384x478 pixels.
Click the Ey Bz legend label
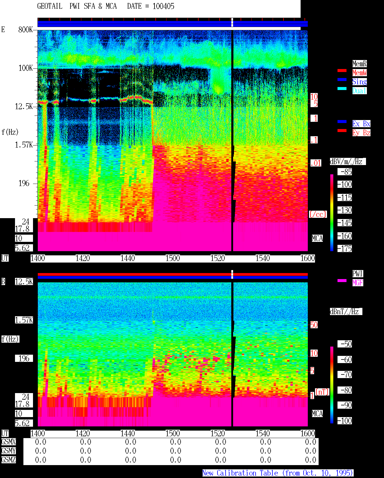pyautogui.click(x=361, y=133)
